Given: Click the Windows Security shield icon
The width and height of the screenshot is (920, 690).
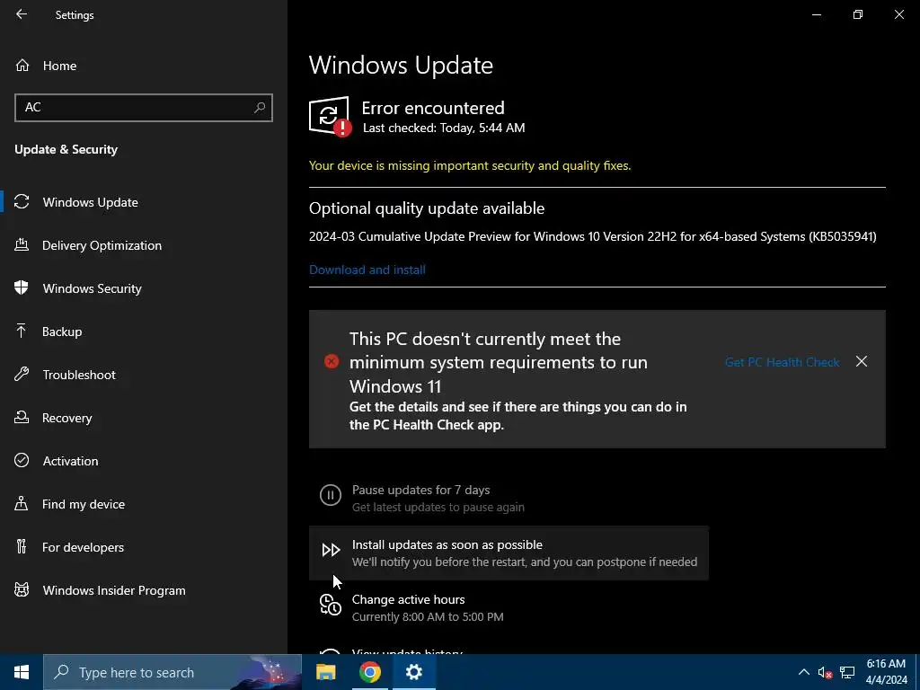Looking at the screenshot, I should [x=22, y=288].
